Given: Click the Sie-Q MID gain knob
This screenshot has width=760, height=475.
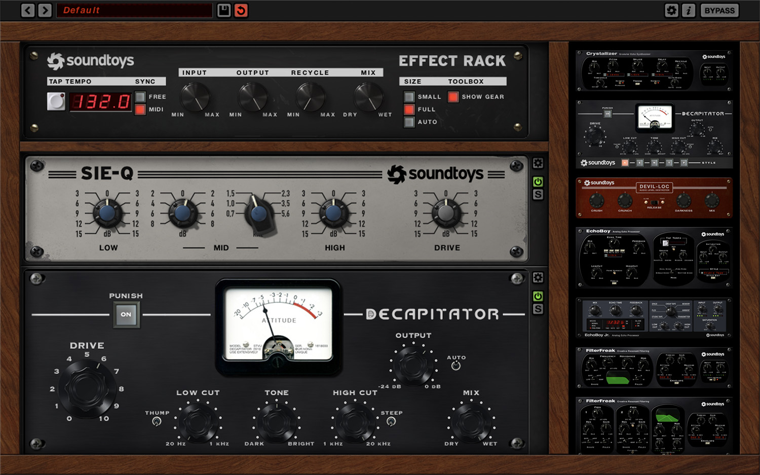Looking at the screenshot, I should [182, 213].
